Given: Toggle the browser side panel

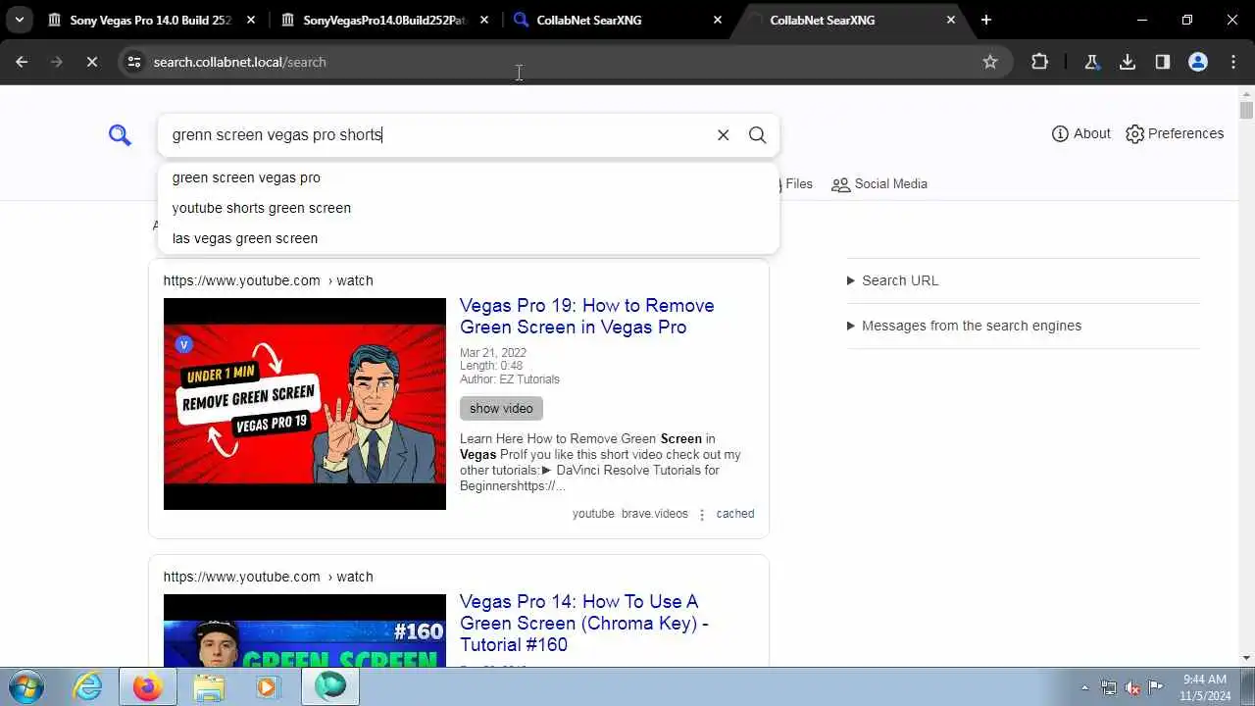Looking at the screenshot, I should [1163, 62].
